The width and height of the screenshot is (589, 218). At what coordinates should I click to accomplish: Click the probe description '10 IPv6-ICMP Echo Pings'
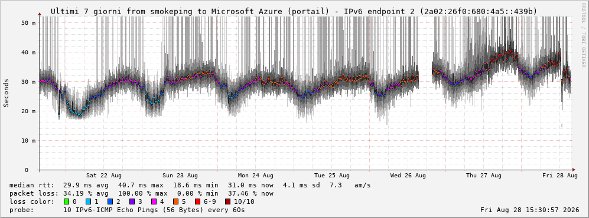click(105, 210)
